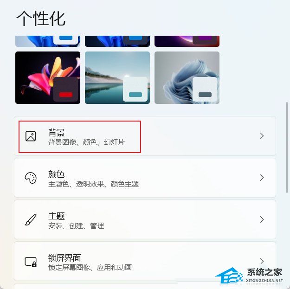290x289 pixels.
Task: Expand the 背景 row chevron arrow
Action: pos(262,136)
